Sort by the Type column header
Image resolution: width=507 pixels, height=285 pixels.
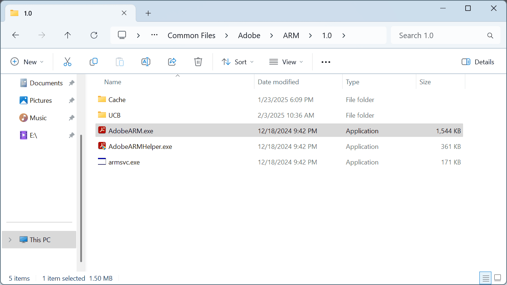click(352, 82)
